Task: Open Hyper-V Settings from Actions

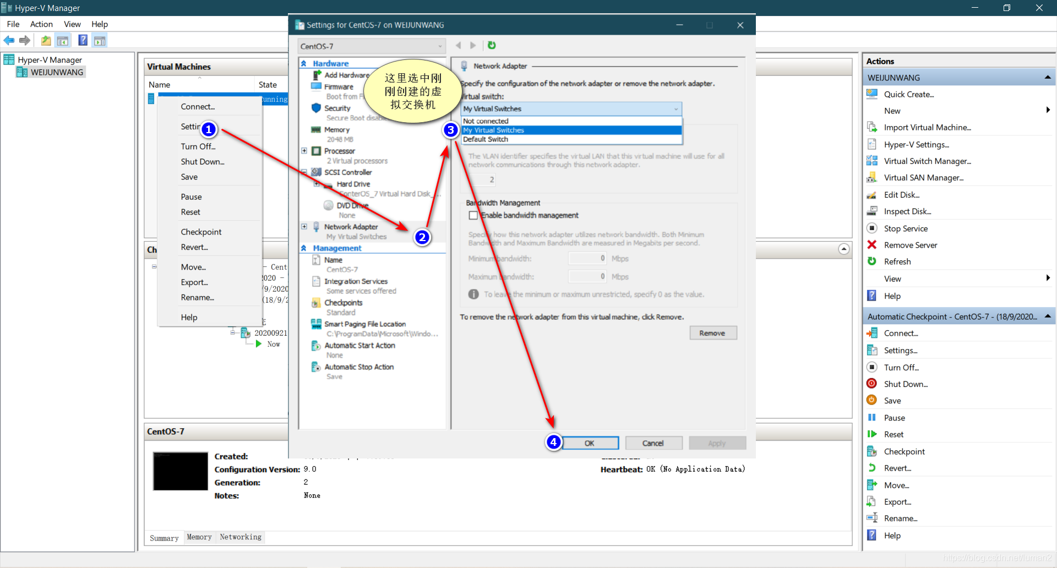Action: 916,144
